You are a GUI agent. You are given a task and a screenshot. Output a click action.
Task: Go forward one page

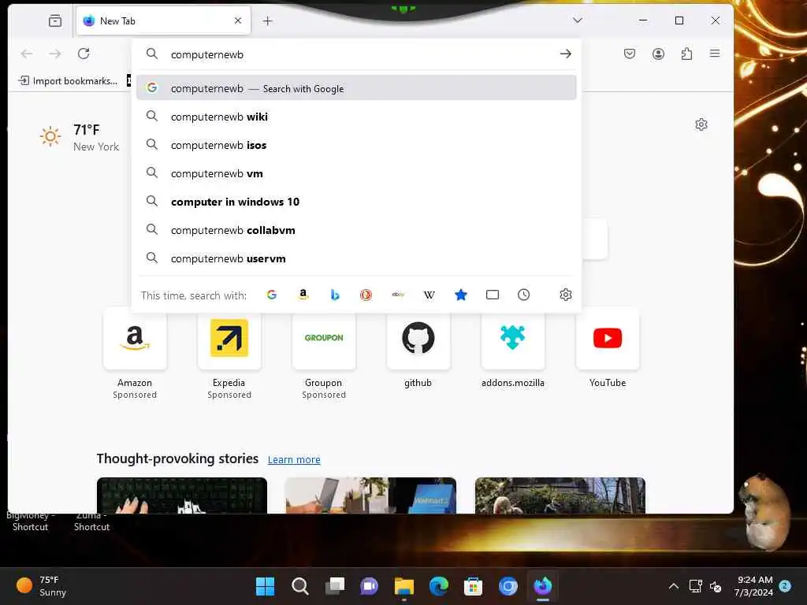pyautogui.click(x=55, y=54)
